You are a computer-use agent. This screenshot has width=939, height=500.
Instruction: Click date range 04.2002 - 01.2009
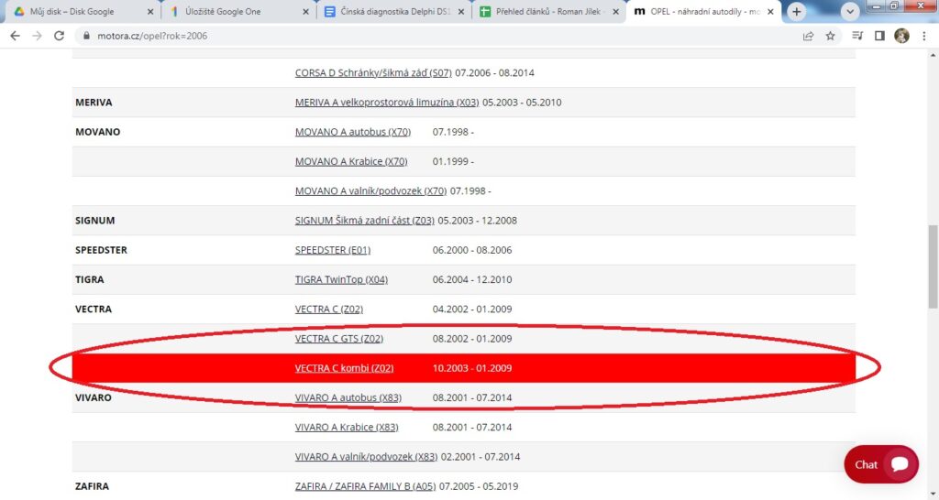[x=472, y=310]
